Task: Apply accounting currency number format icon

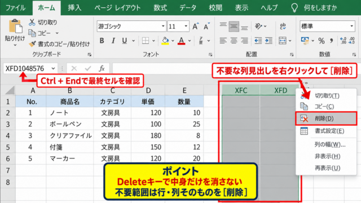Action: 305,41
